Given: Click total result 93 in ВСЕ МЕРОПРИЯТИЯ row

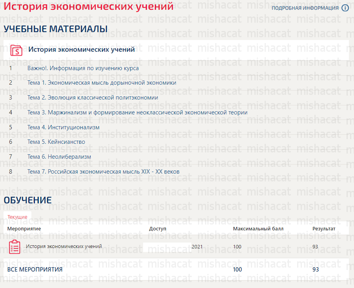Looking at the screenshot, I should coord(316,270).
